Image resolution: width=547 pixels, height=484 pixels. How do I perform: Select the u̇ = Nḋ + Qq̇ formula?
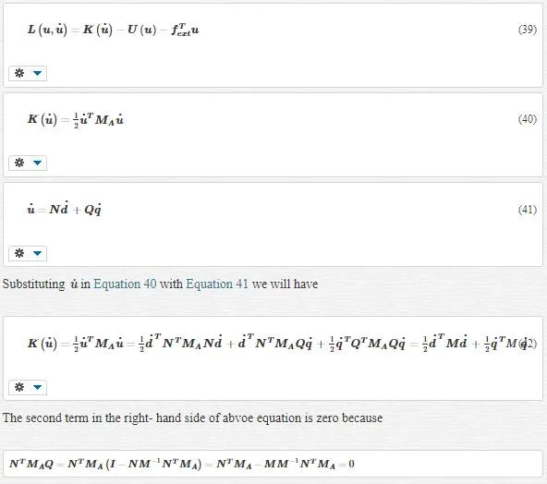pos(65,209)
